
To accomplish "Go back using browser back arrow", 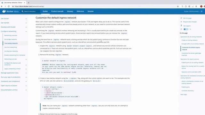I will (2, 6).
